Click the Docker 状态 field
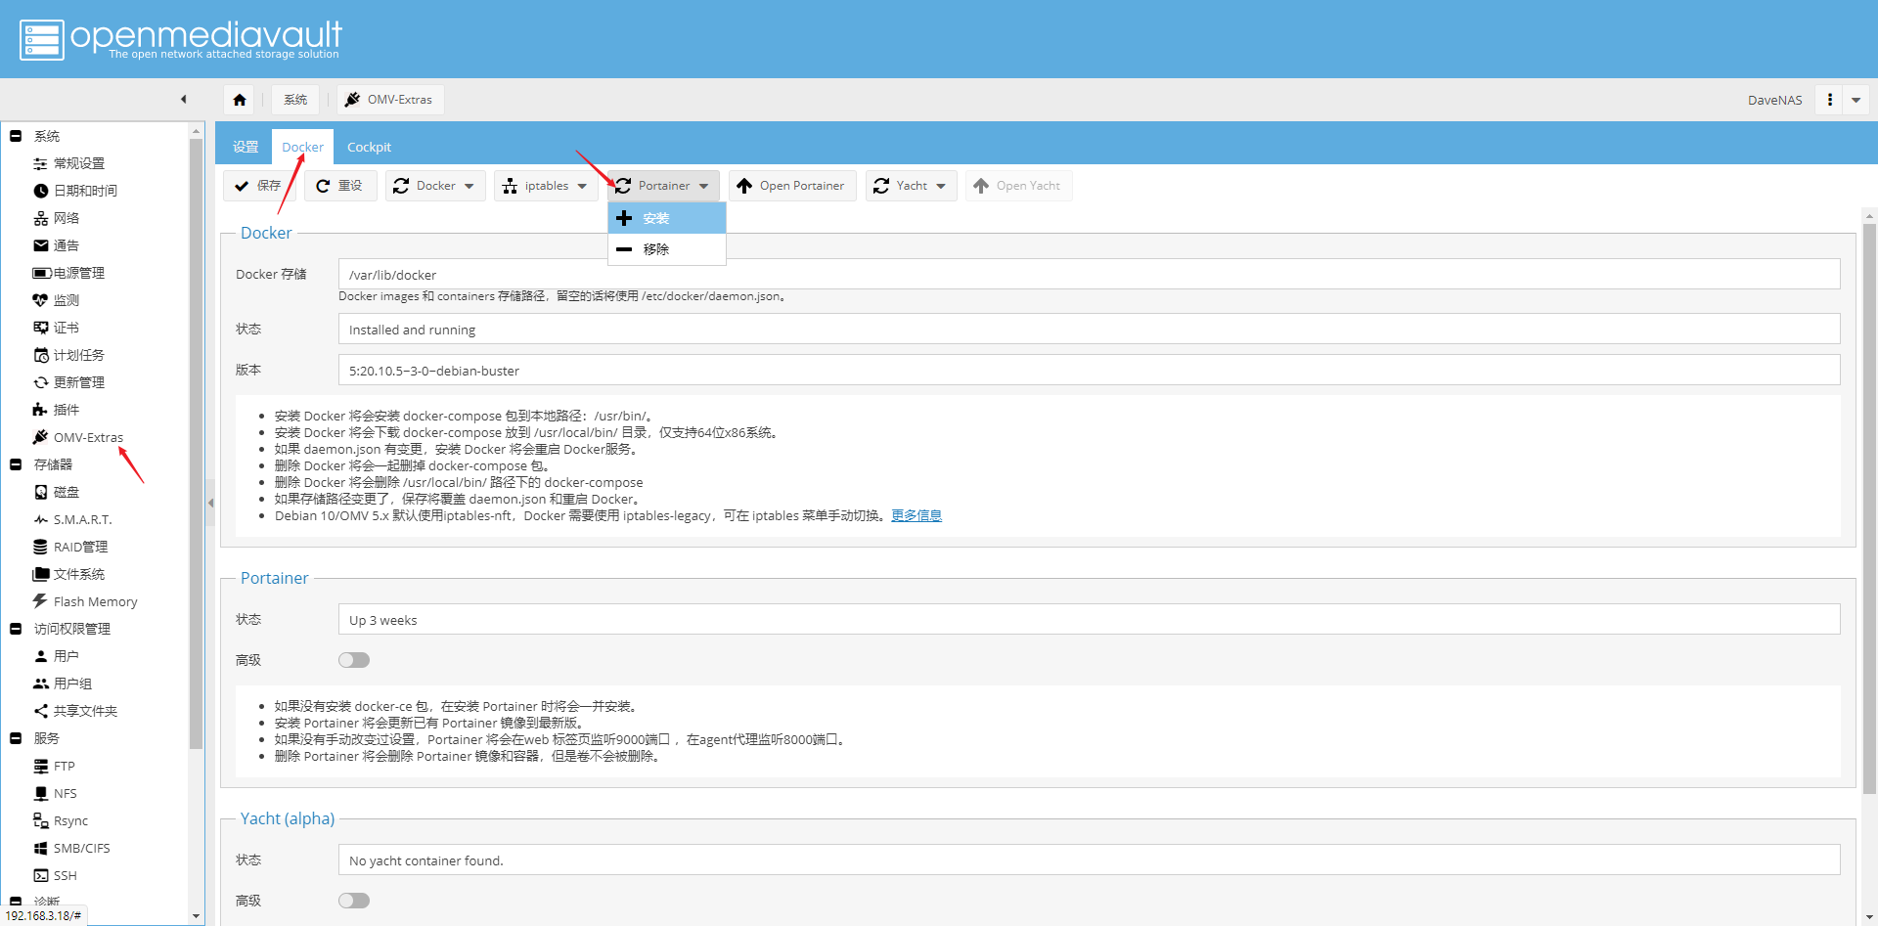Image resolution: width=1878 pixels, height=926 pixels. [x=1089, y=330]
